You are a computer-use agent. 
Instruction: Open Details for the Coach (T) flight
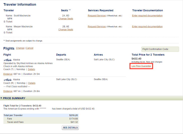pos(31,69)
